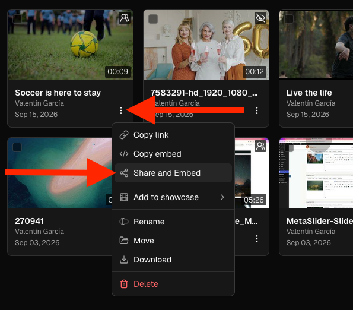
Task: Open the MetaSlider screen recording thumbnail
Action: pos(316,173)
